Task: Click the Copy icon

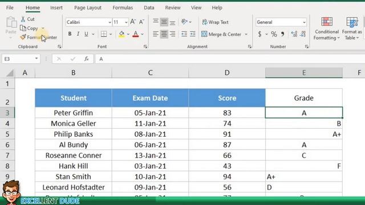Action: pos(23,28)
